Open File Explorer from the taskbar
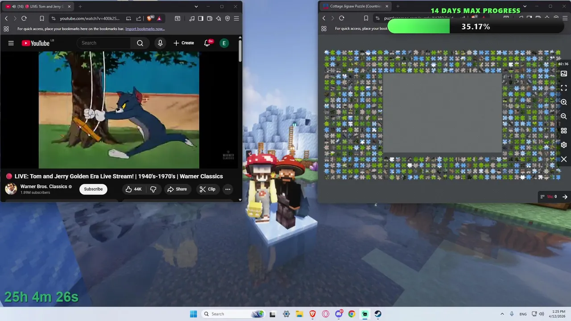571x321 pixels. pos(299,314)
